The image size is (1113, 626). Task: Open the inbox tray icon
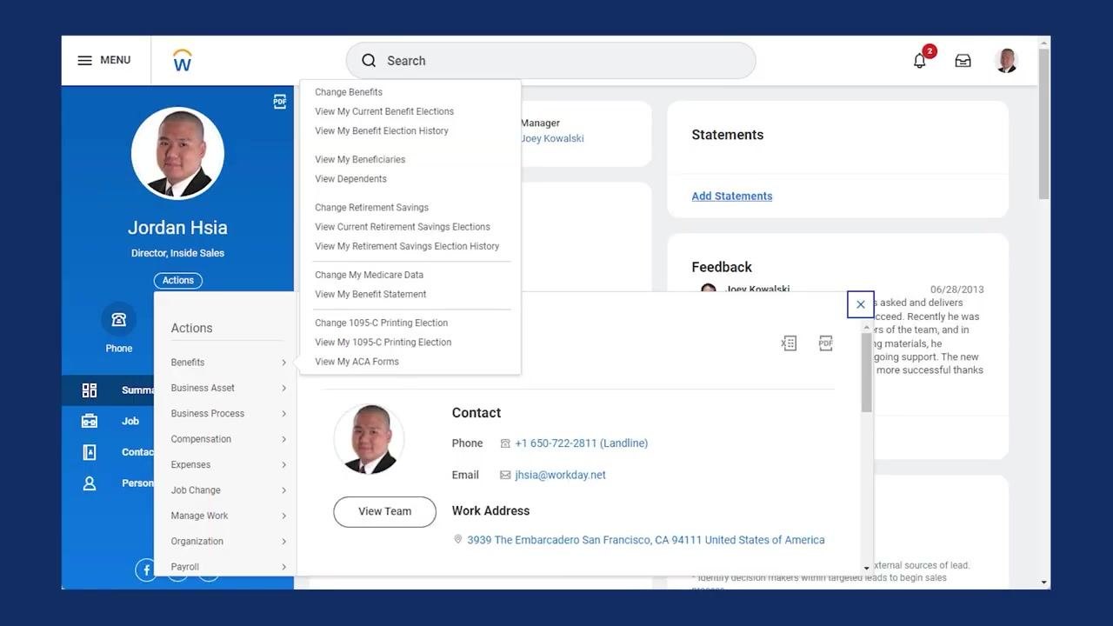(x=963, y=61)
